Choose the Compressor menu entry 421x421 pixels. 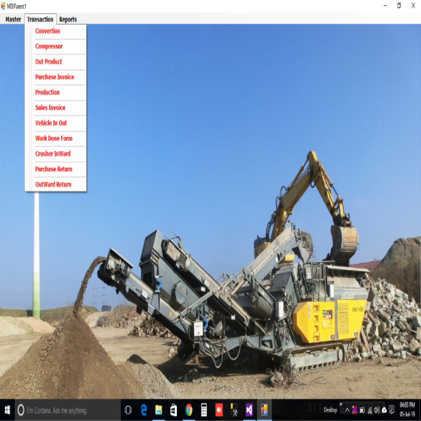tap(49, 47)
